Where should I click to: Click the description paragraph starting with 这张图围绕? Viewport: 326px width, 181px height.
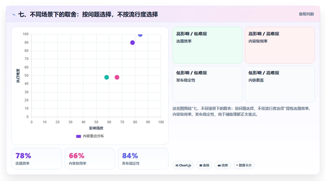click(242, 111)
